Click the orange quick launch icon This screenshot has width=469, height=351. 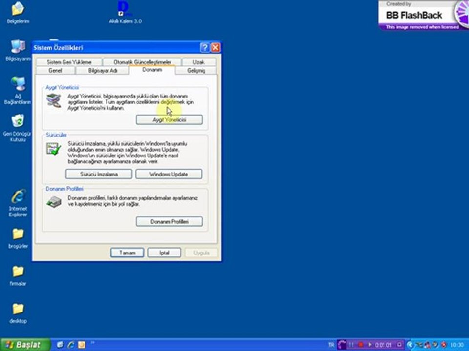(82, 345)
